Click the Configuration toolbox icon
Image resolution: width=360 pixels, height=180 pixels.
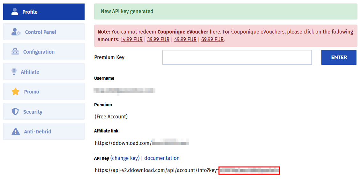click(15, 52)
